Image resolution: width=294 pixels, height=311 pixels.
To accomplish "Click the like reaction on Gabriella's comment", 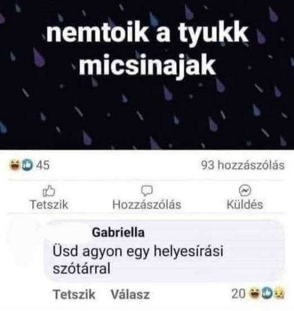I will [x=267, y=293].
